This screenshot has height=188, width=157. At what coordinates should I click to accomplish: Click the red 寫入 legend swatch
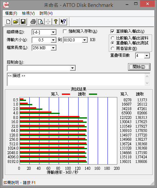(x=66, y=94)
